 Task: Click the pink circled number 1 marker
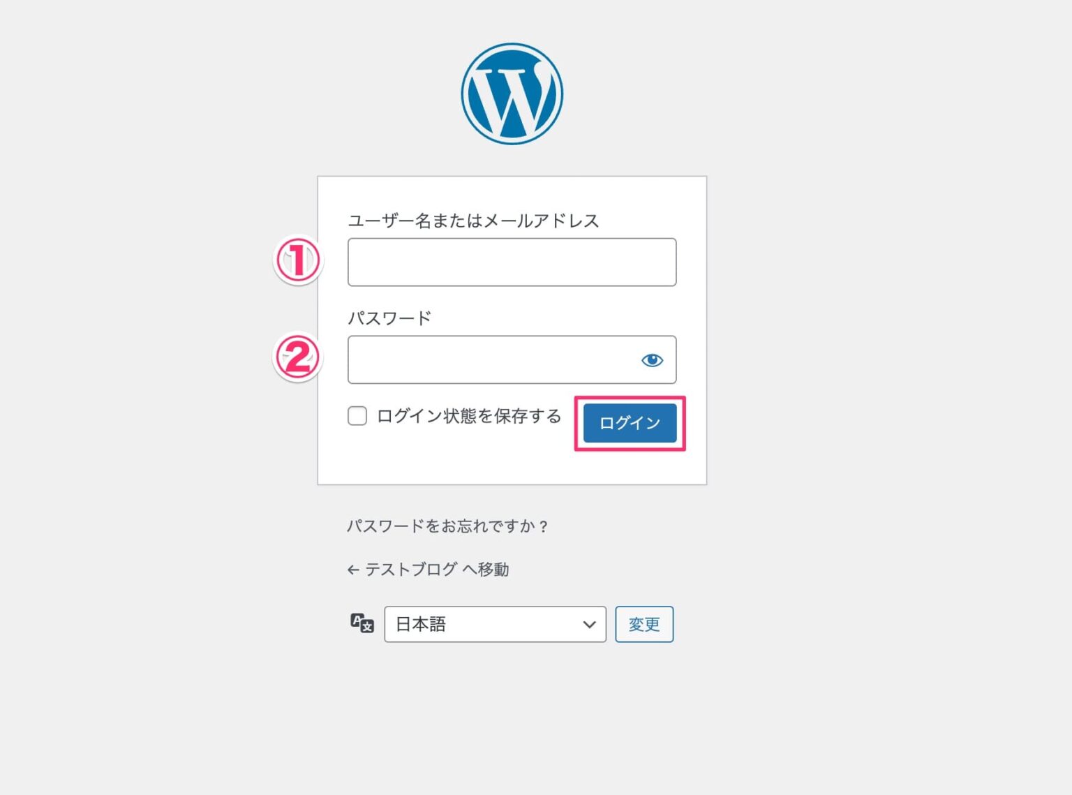297,259
